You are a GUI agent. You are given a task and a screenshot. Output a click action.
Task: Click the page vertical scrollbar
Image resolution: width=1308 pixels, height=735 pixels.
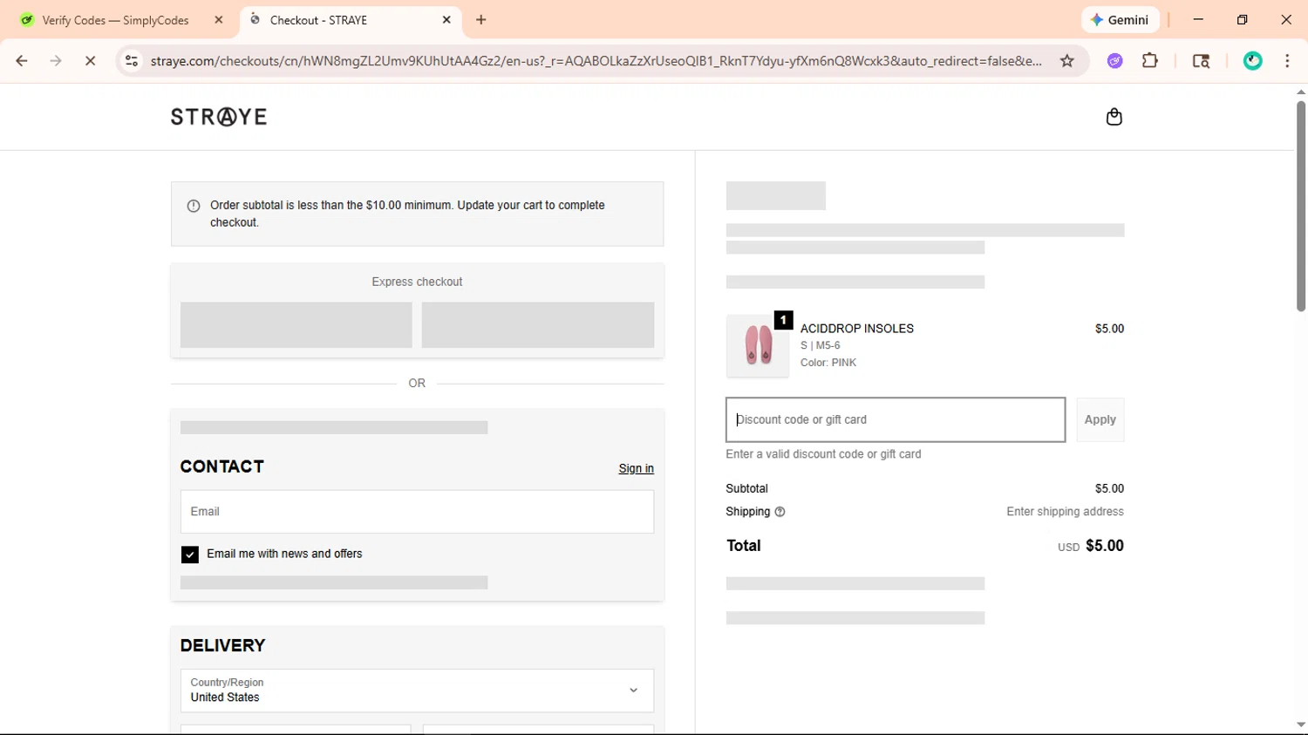pyautogui.click(x=1300, y=206)
